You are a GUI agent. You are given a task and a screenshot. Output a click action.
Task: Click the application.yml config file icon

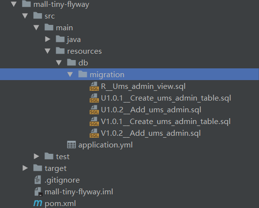tap(71, 145)
